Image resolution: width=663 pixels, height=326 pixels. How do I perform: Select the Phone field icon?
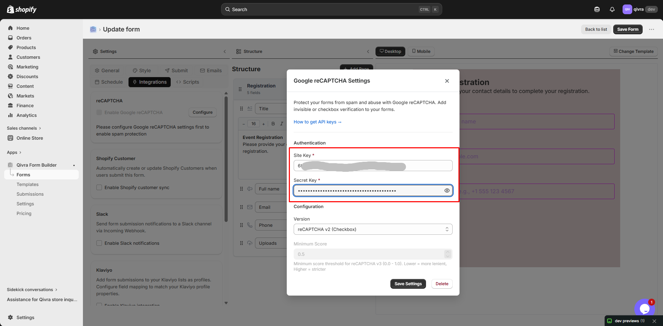pos(250,225)
